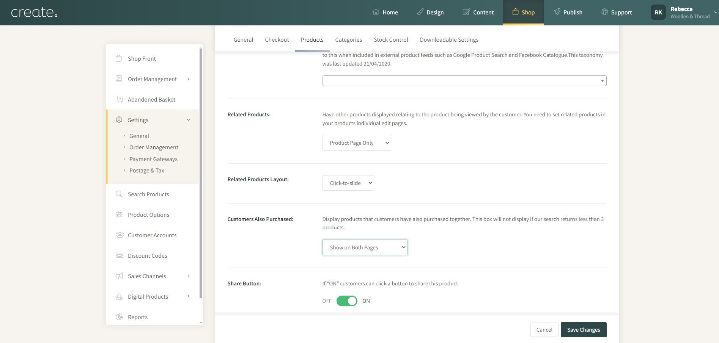Viewport: 719px width, 343px height.
Task: Click the Reports pie chart icon
Action: point(119,317)
